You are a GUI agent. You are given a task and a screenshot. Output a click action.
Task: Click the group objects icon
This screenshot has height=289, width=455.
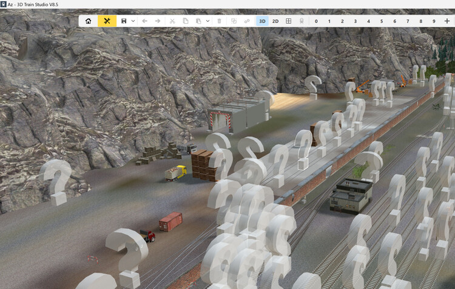pyautogui.click(x=234, y=21)
